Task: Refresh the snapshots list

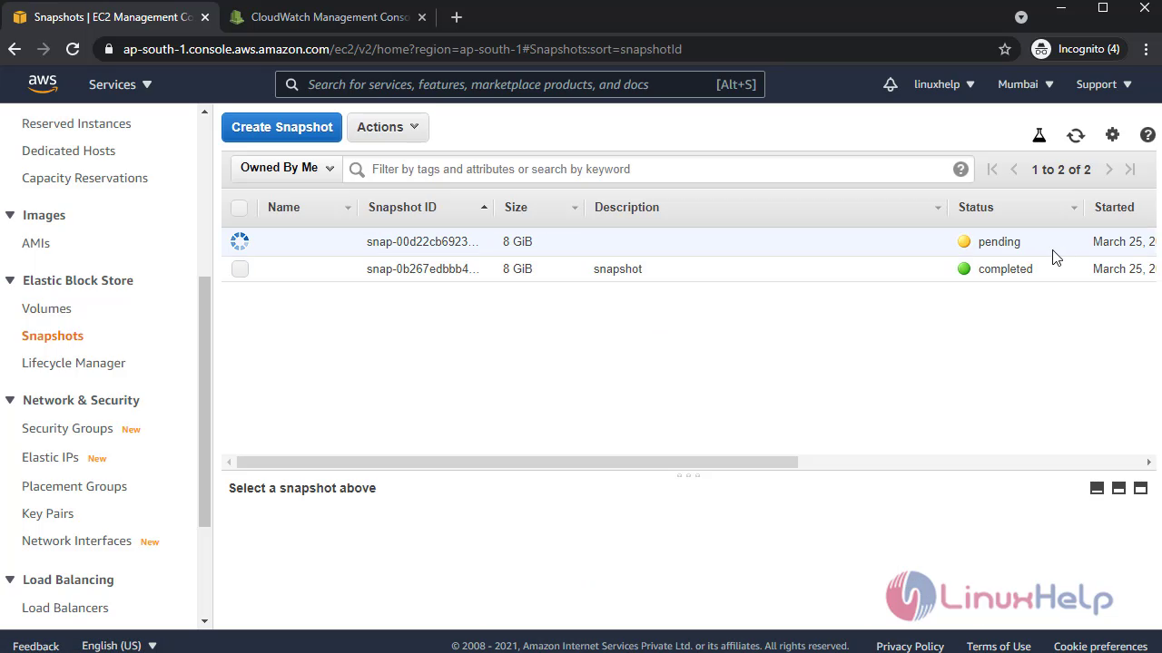Action: (1076, 135)
